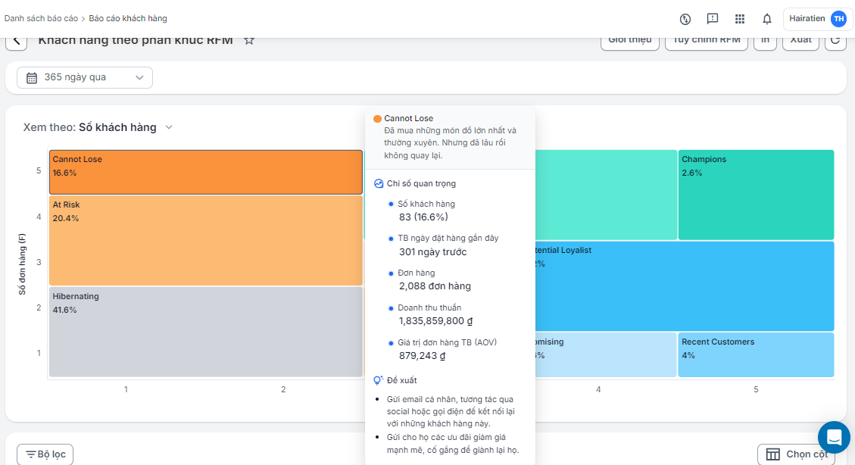The height and width of the screenshot is (465, 855).
Task: Click the Tùy chỉnh RFM button
Action: tap(706, 41)
